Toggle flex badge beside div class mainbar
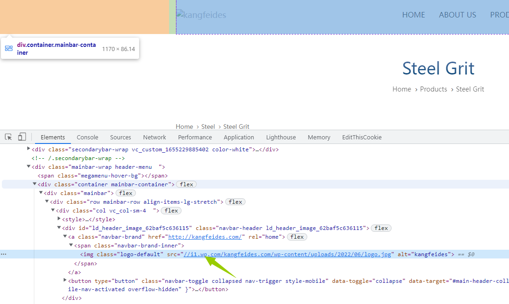 click(125, 193)
